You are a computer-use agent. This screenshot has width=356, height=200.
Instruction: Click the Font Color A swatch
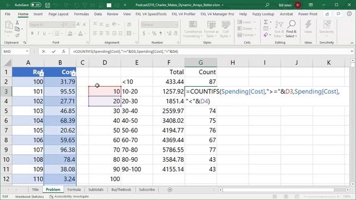[80, 33]
